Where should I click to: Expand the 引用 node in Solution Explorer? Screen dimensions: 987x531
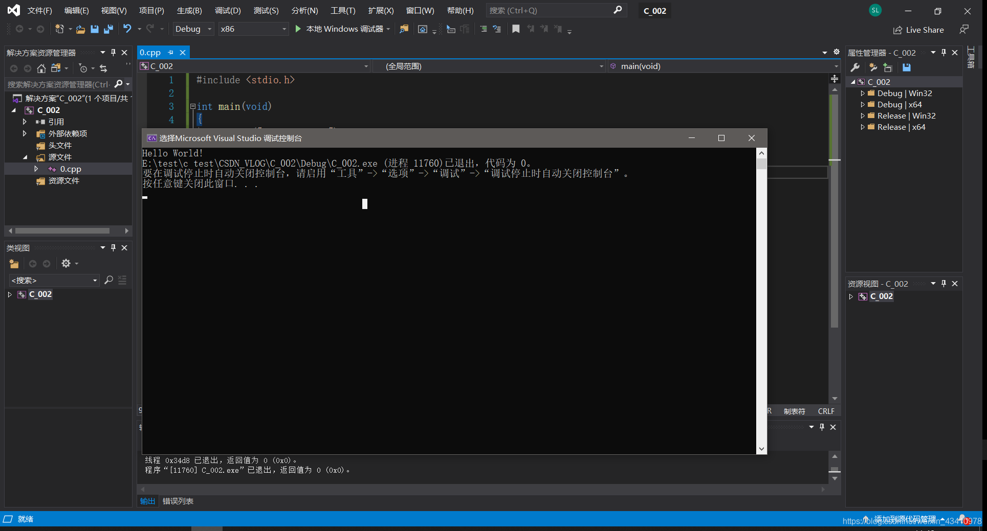(25, 122)
